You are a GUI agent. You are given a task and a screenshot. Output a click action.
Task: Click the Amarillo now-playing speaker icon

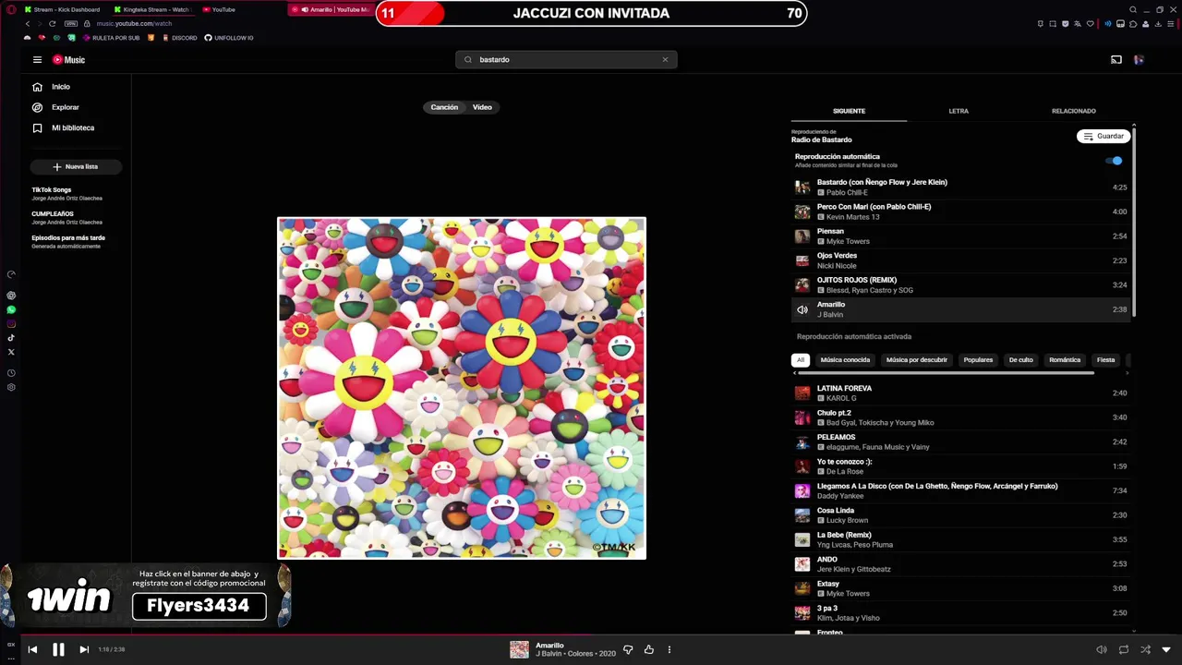click(802, 309)
